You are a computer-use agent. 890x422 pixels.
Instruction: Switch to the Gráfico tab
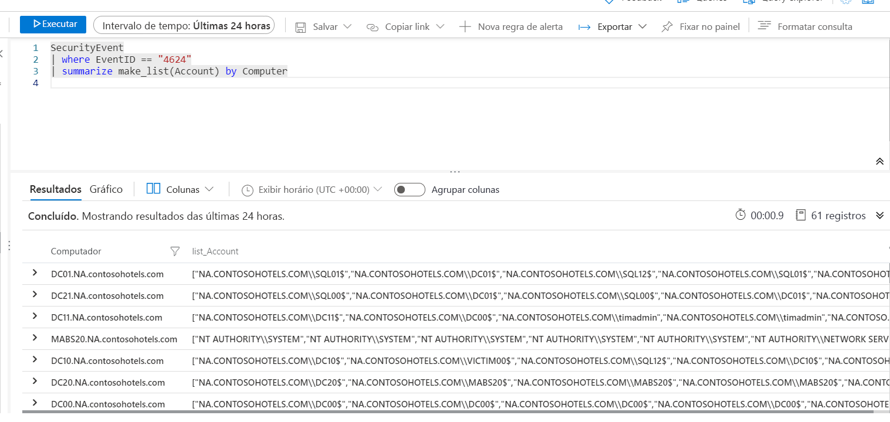coord(106,189)
